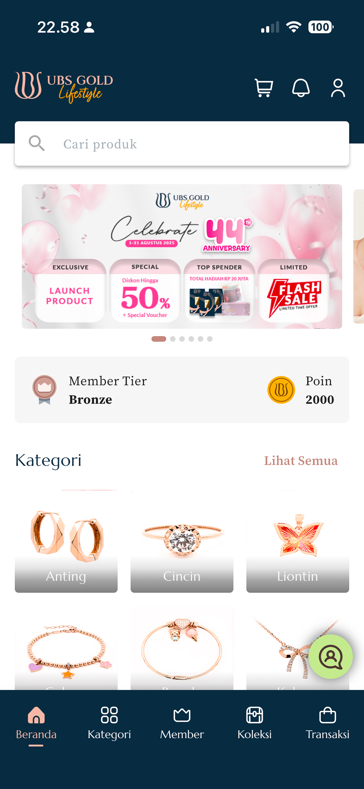Viewport: 364px width, 789px height.
Task: Focus the Cari produk search field
Action: [x=182, y=143]
